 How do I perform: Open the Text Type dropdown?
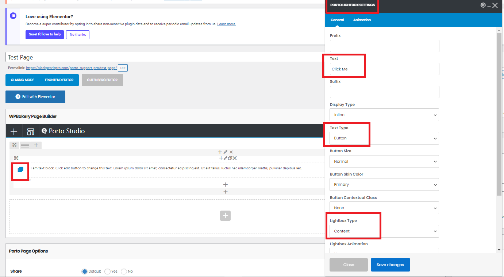(x=384, y=138)
